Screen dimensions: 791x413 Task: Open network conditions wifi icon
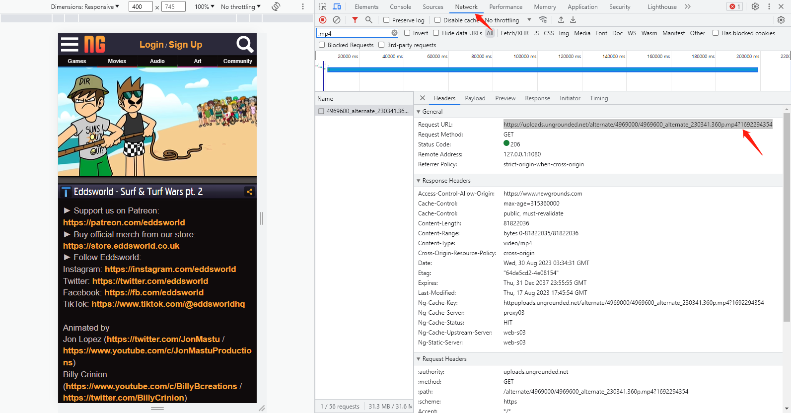click(543, 20)
